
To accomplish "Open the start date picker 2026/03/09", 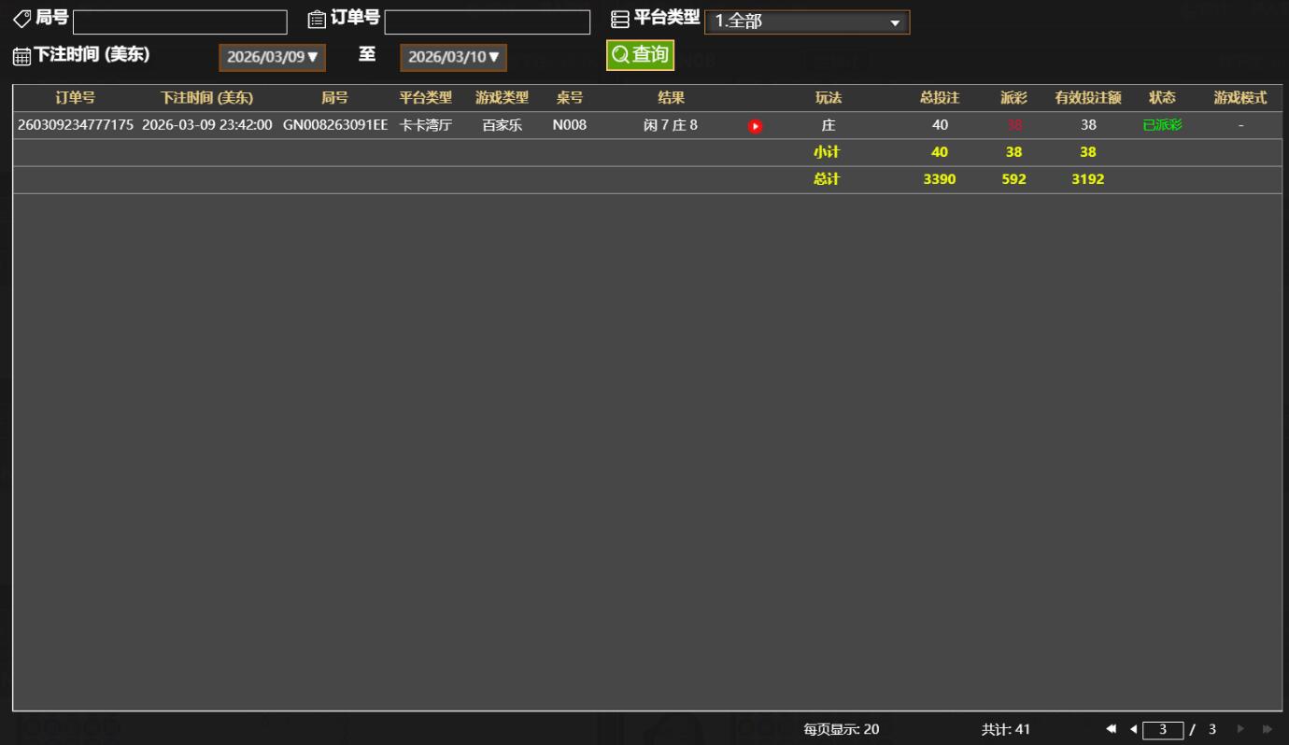I will tap(272, 57).
